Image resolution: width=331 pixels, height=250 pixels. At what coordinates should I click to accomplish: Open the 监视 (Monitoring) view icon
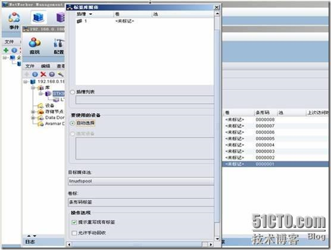tap(35, 46)
